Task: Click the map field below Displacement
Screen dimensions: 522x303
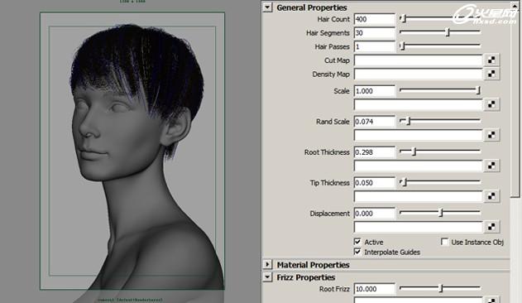Action: click(418, 228)
